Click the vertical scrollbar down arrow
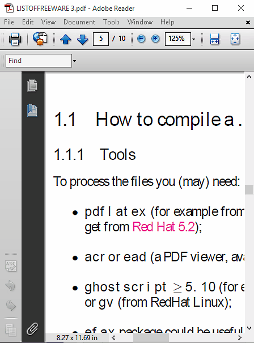The image size is (254, 343). [249, 328]
